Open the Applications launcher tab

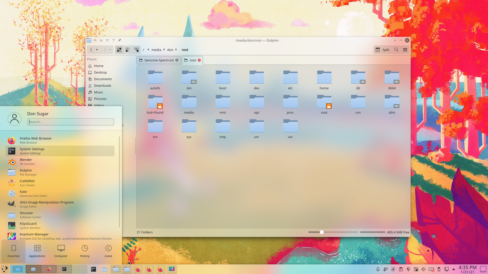[x=37, y=251]
